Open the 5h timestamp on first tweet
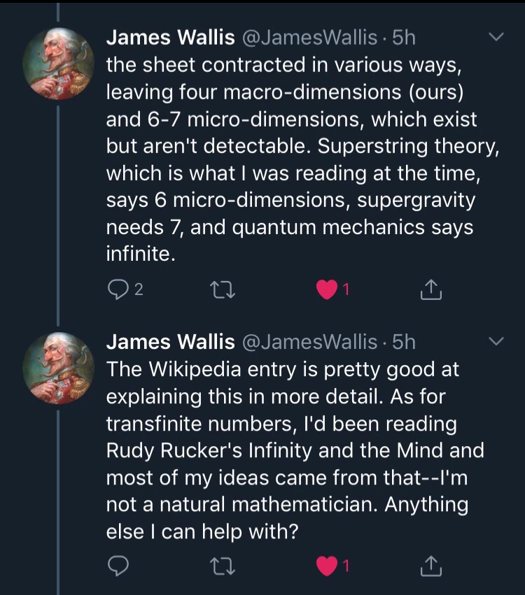Screen dimensions: 525x595 [x=404, y=37]
